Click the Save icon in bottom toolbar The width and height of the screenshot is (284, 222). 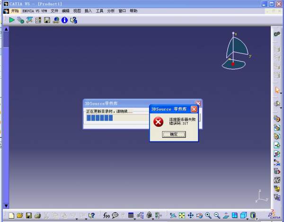coord(29,215)
